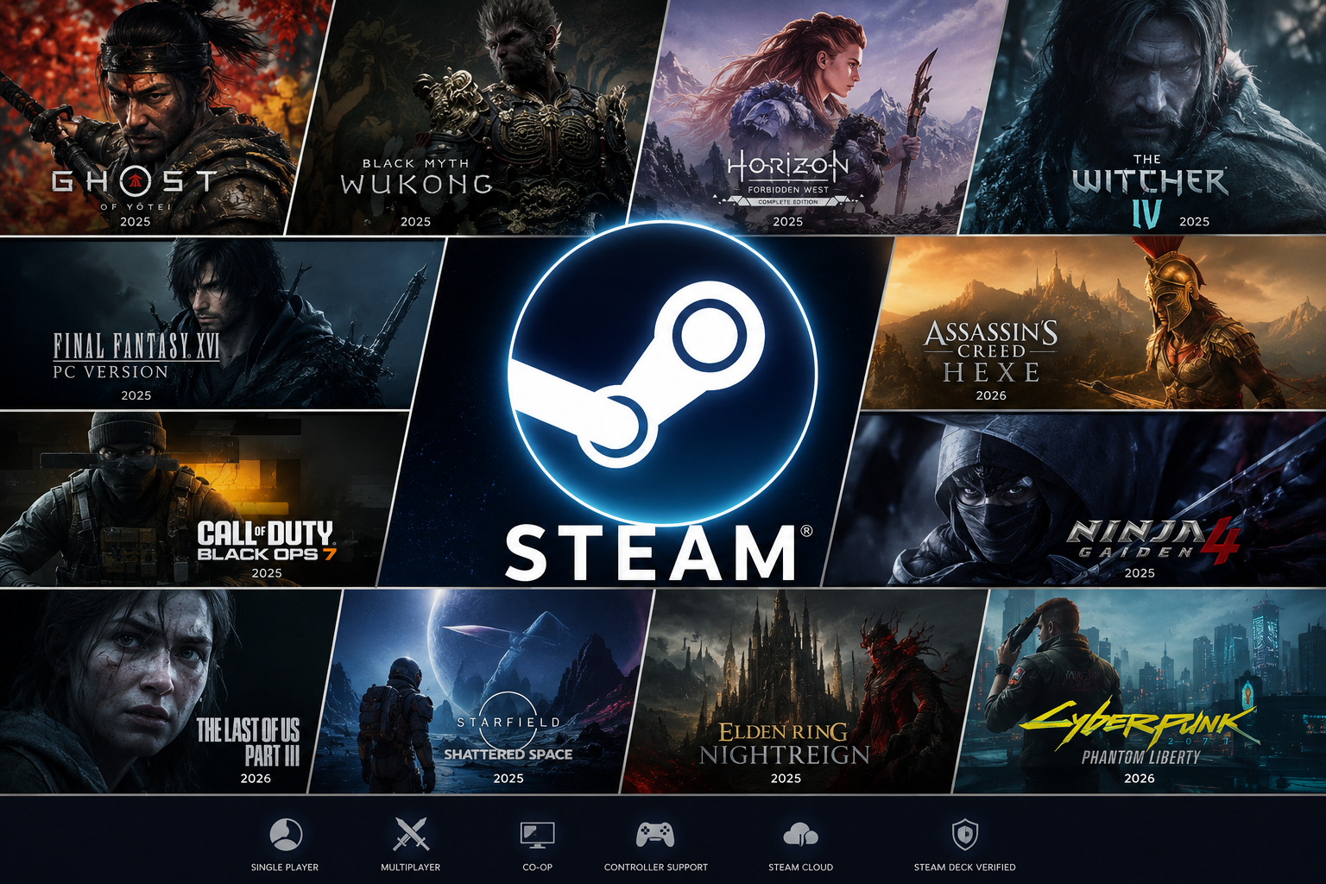Open The Last of Us Part III tile
Viewport: 1326px width, 884px height.
tap(164, 691)
